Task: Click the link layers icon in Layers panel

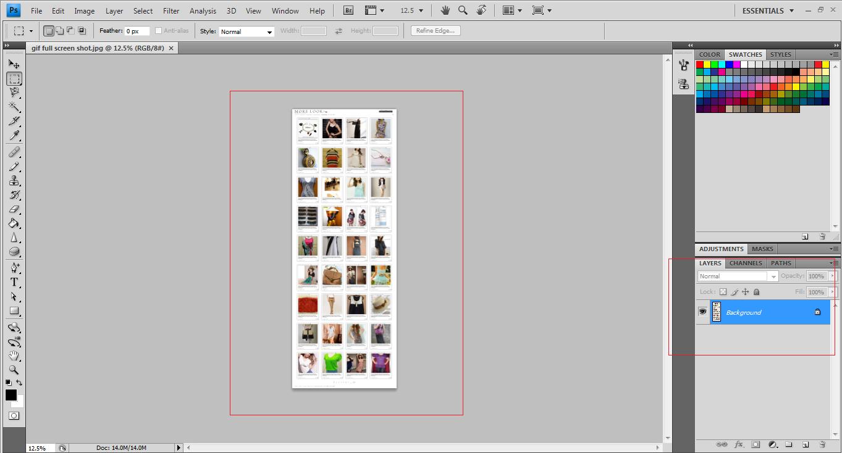Action: [x=722, y=444]
